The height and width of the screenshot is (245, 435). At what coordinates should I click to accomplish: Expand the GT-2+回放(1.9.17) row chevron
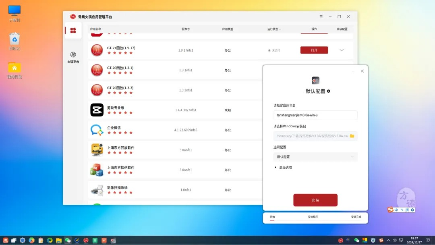tap(341, 50)
